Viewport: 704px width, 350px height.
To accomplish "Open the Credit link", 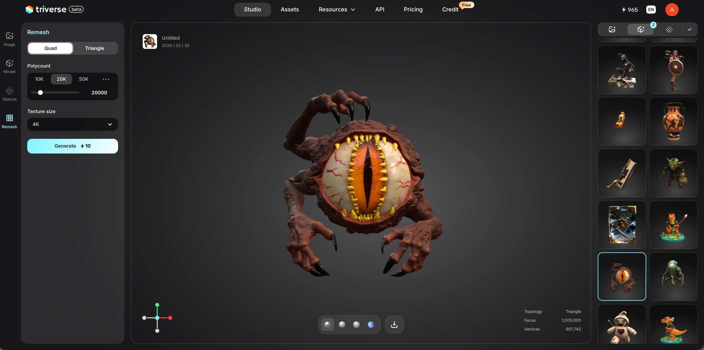I will (x=450, y=10).
